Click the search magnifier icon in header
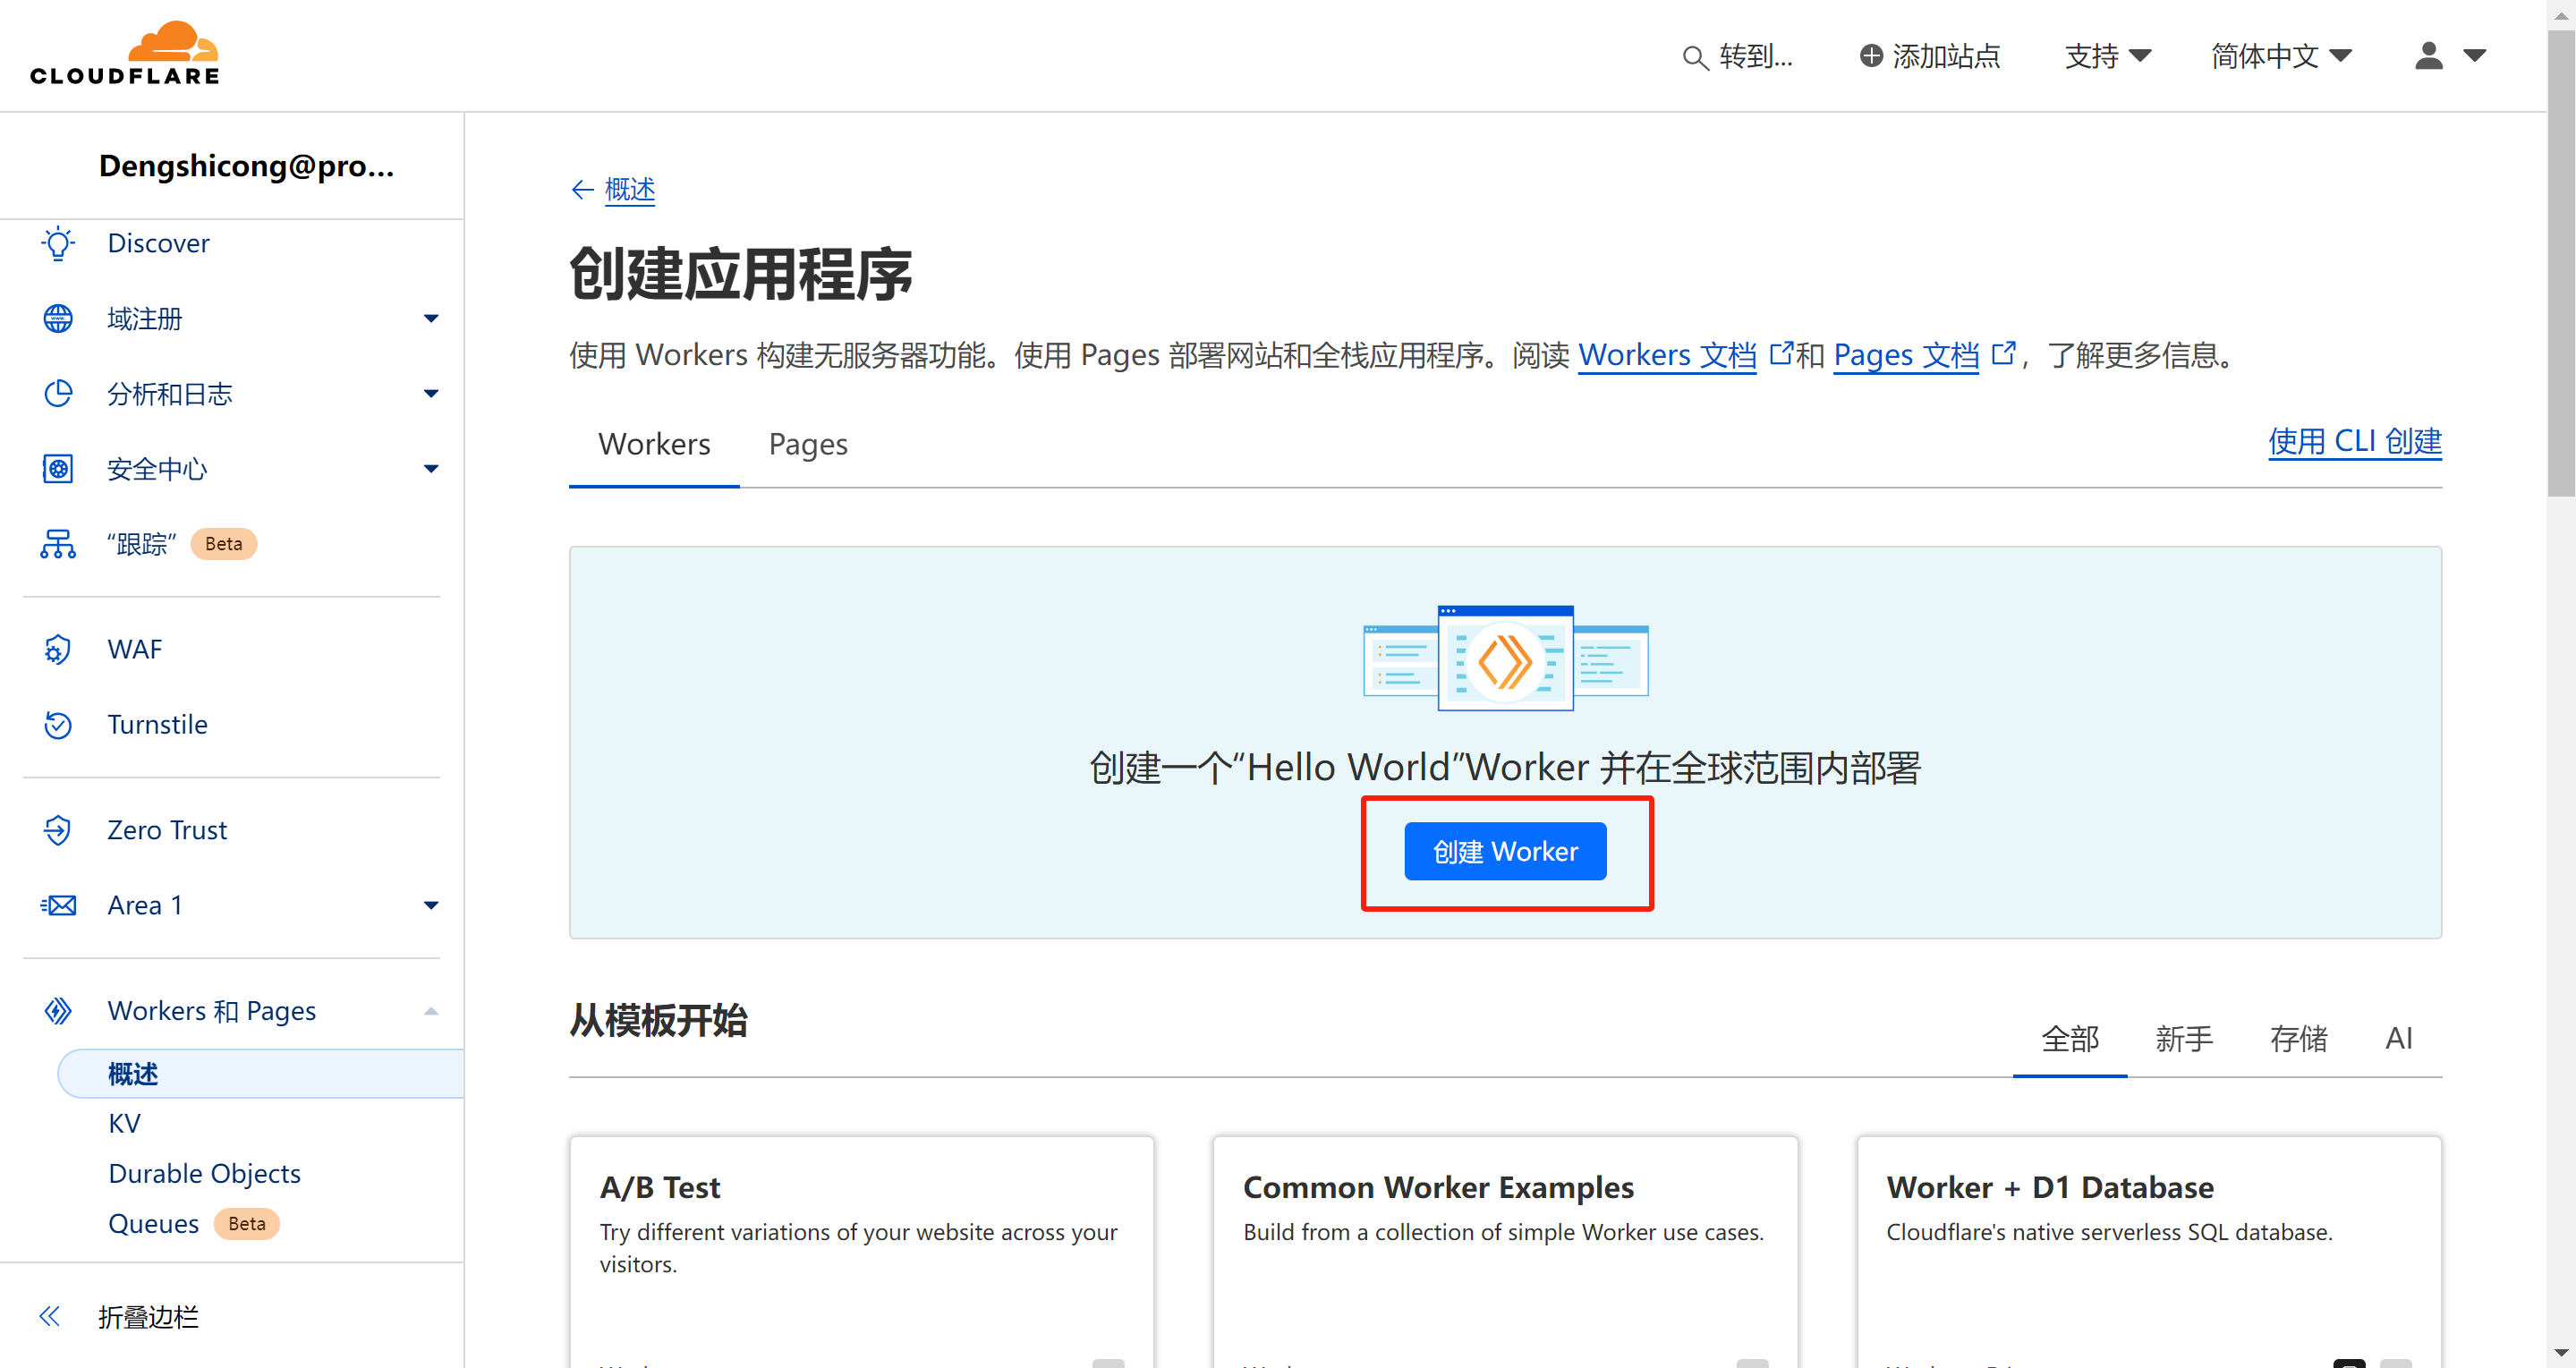The image size is (2576, 1368). (1694, 57)
